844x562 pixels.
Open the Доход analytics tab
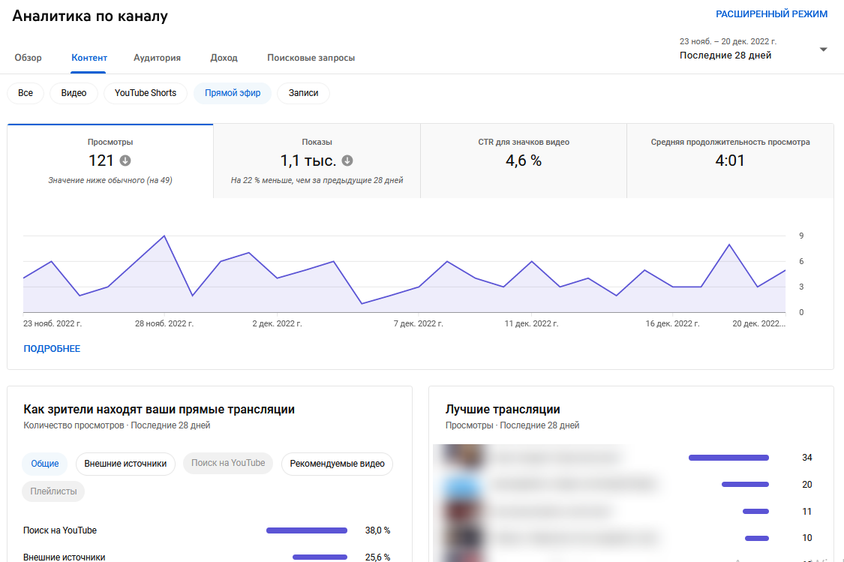(223, 57)
